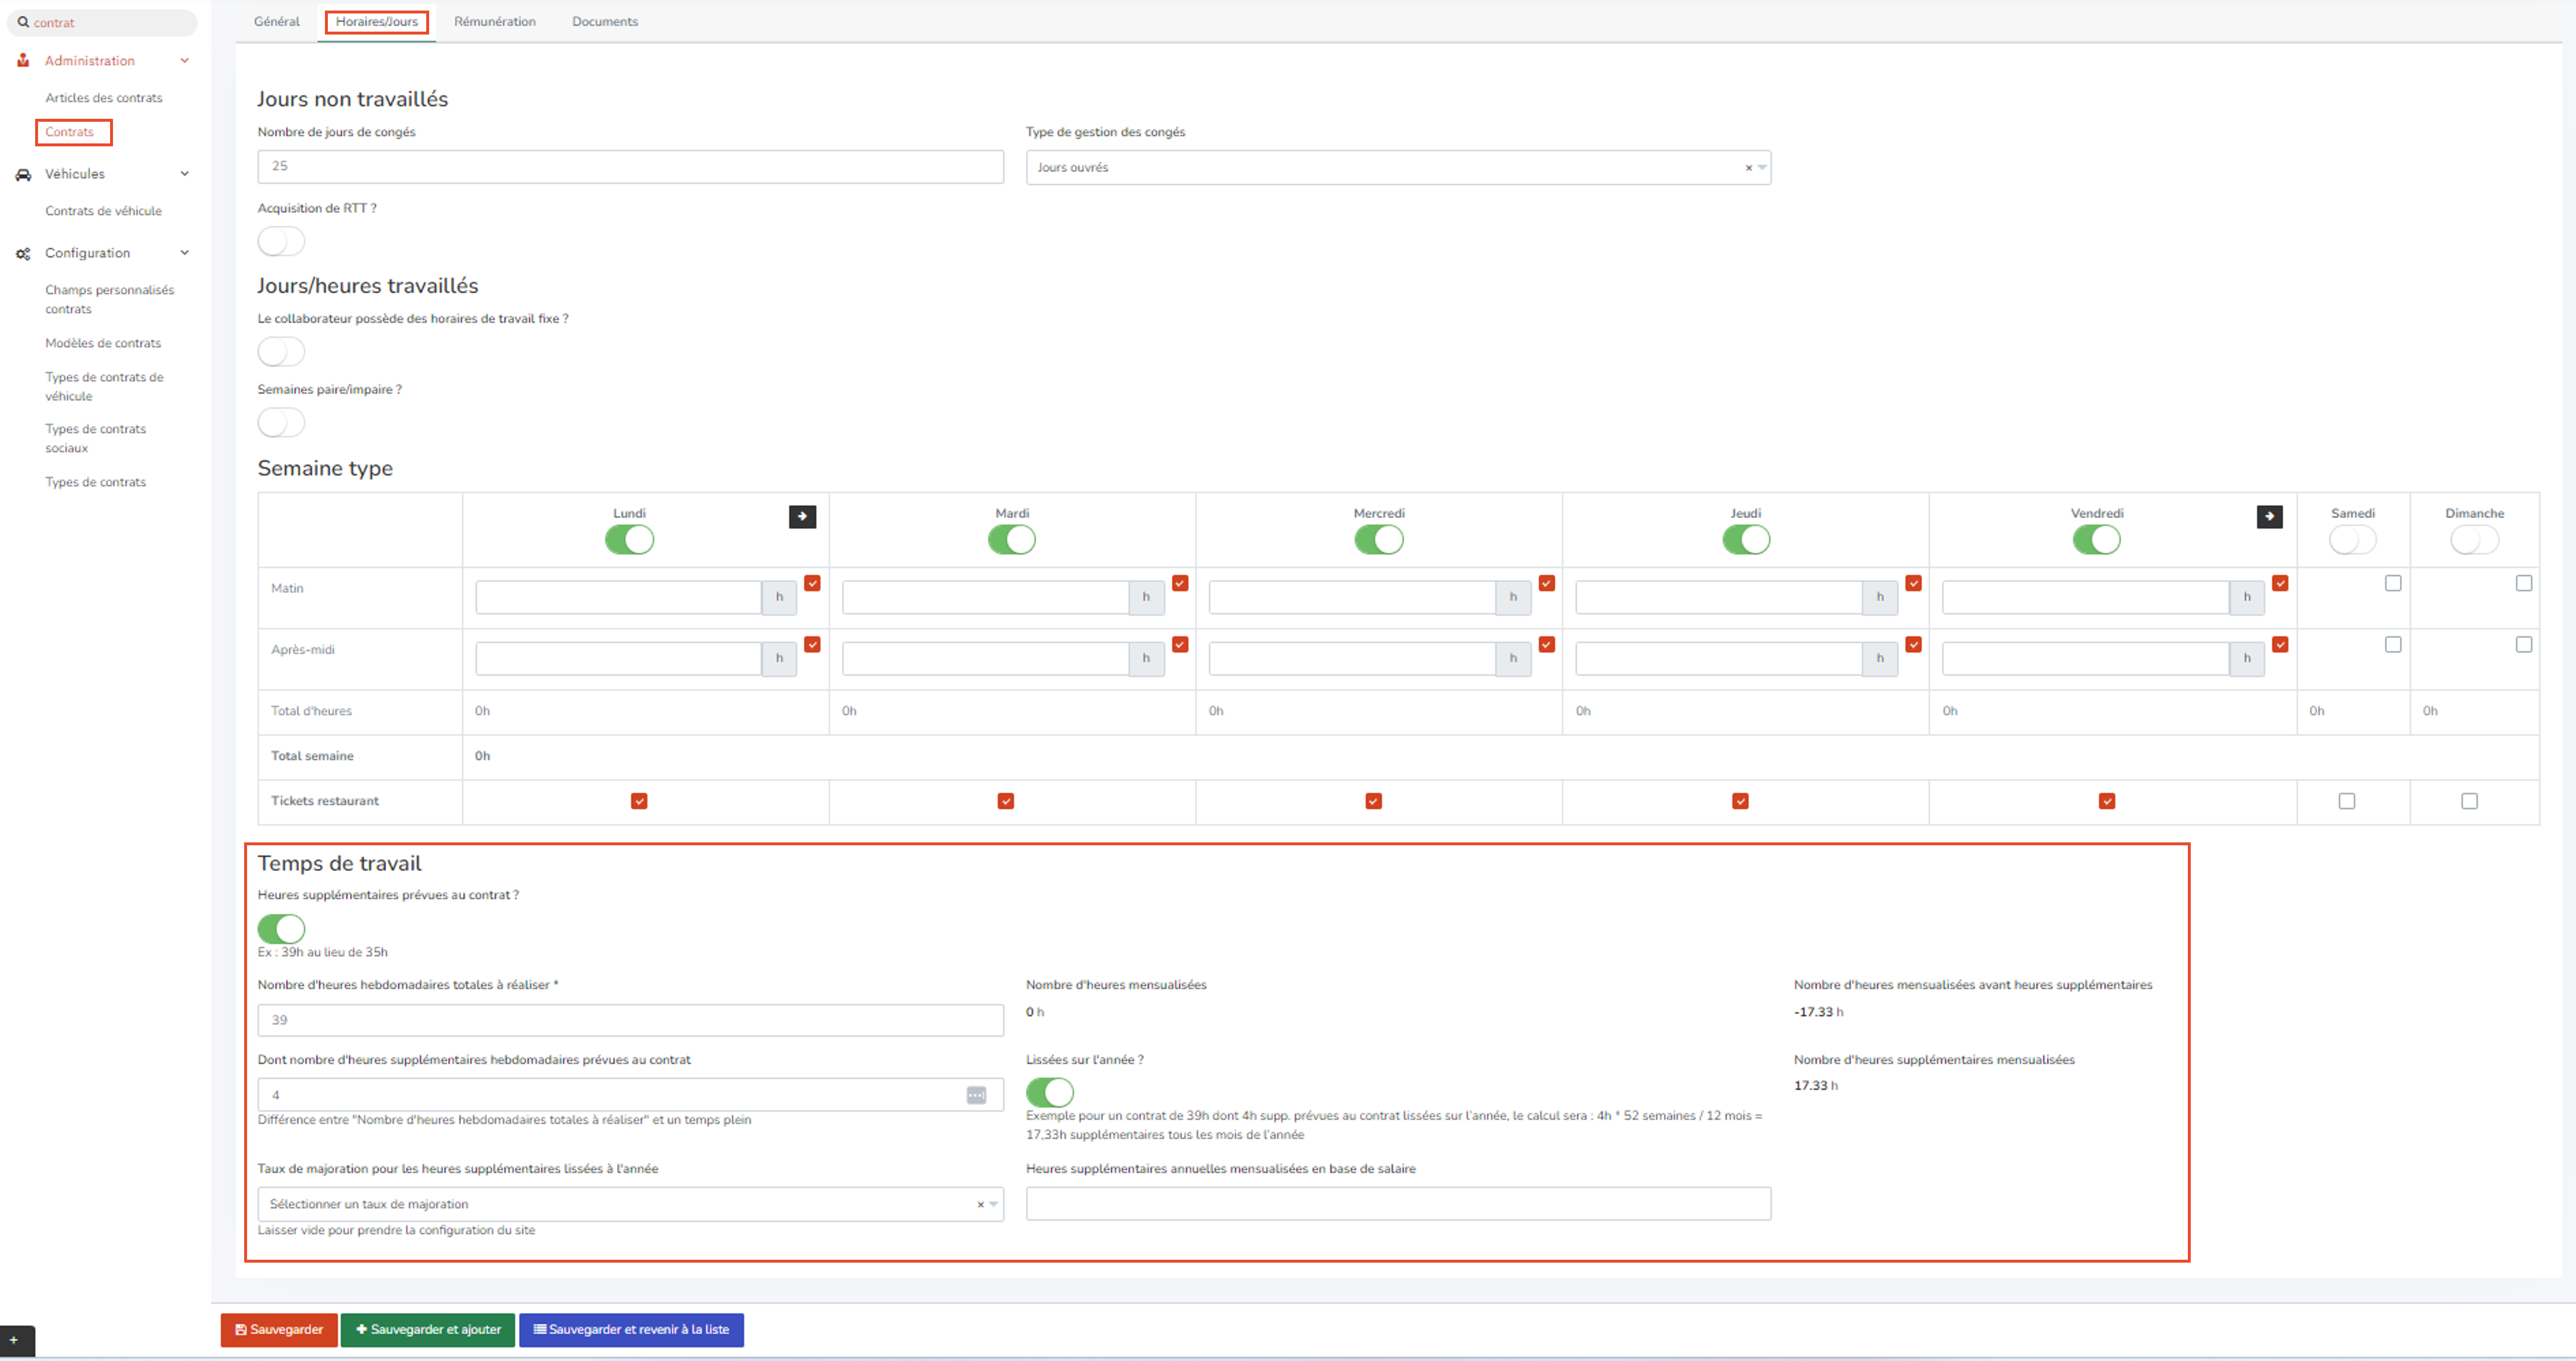Click the Administration sidebar icon
Viewport: 2576px width, 1361px height.
point(23,61)
